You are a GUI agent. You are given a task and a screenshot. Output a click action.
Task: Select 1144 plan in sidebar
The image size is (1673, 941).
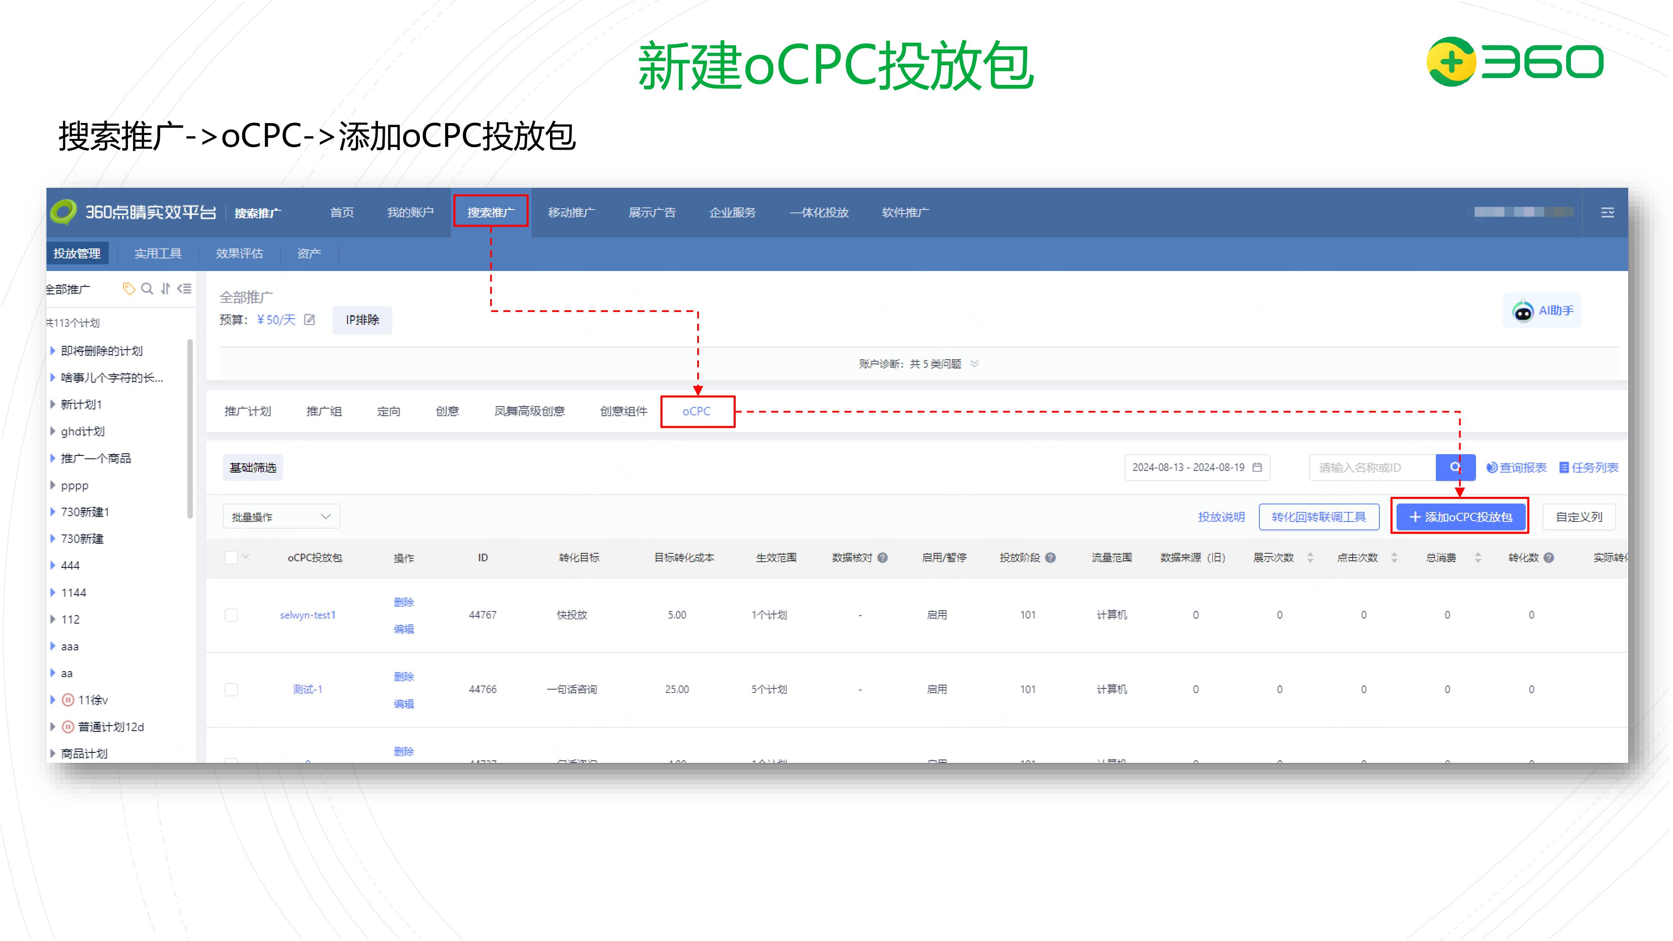pyautogui.click(x=73, y=592)
